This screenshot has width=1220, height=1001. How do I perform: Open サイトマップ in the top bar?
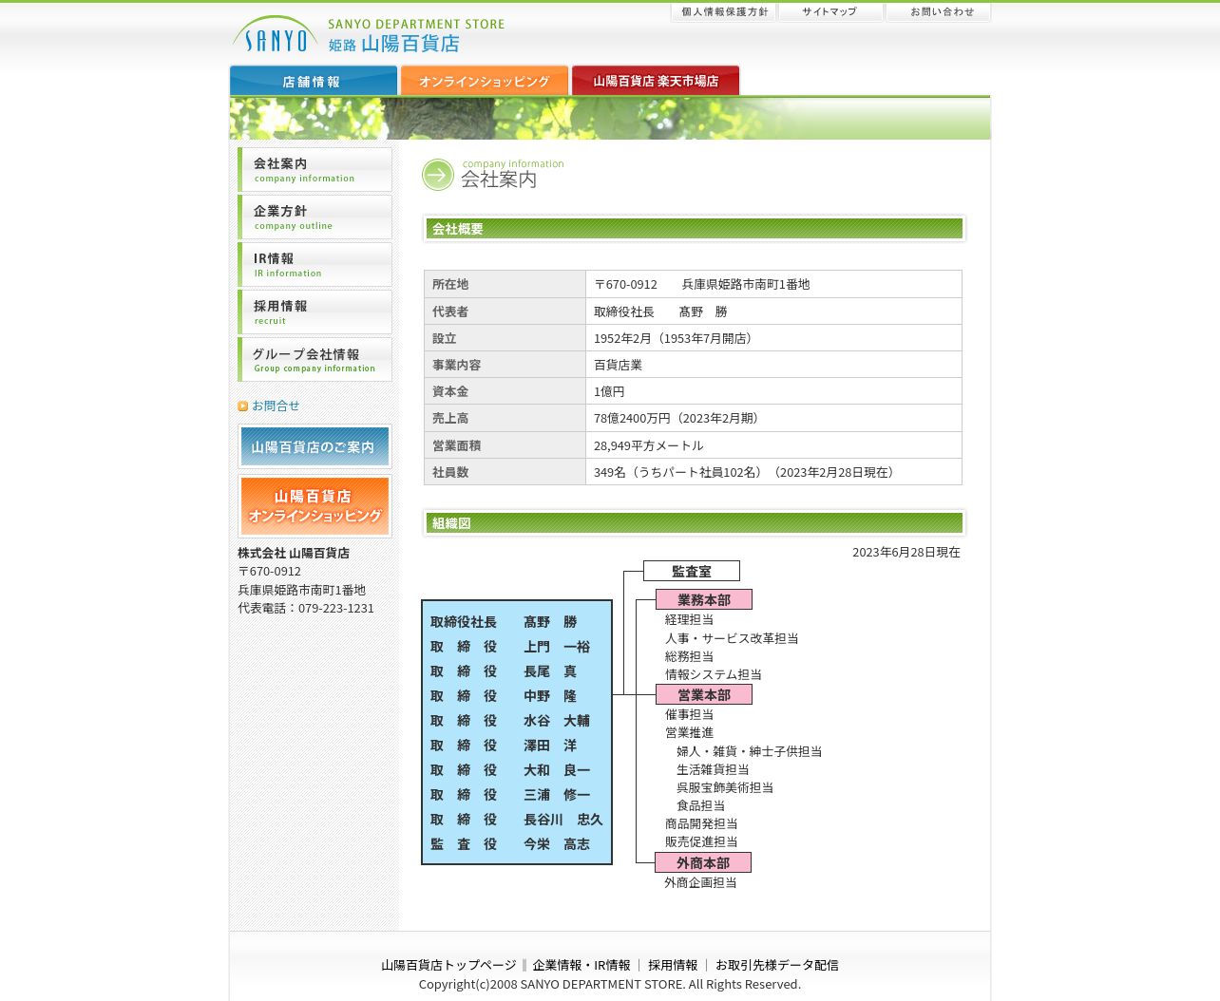coord(830,12)
